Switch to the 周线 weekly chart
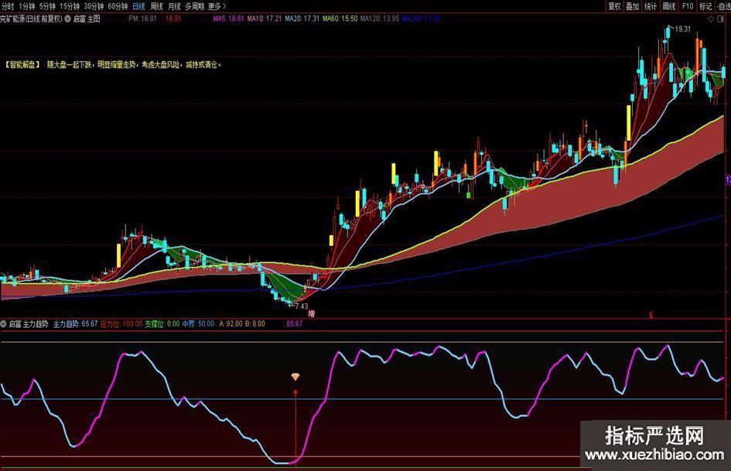The width and height of the screenshot is (731, 471). point(156,6)
